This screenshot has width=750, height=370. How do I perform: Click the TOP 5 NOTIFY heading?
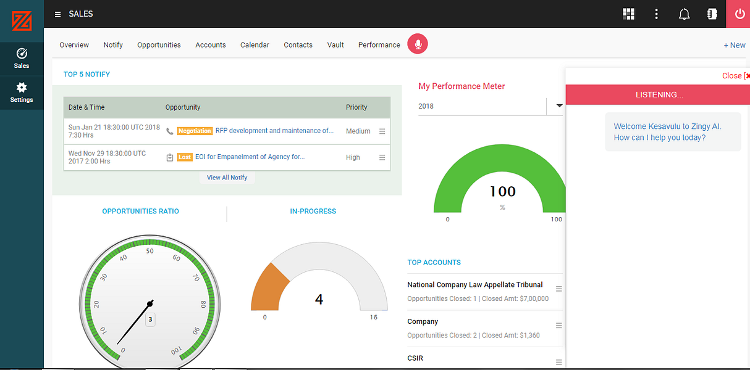click(x=86, y=75)
